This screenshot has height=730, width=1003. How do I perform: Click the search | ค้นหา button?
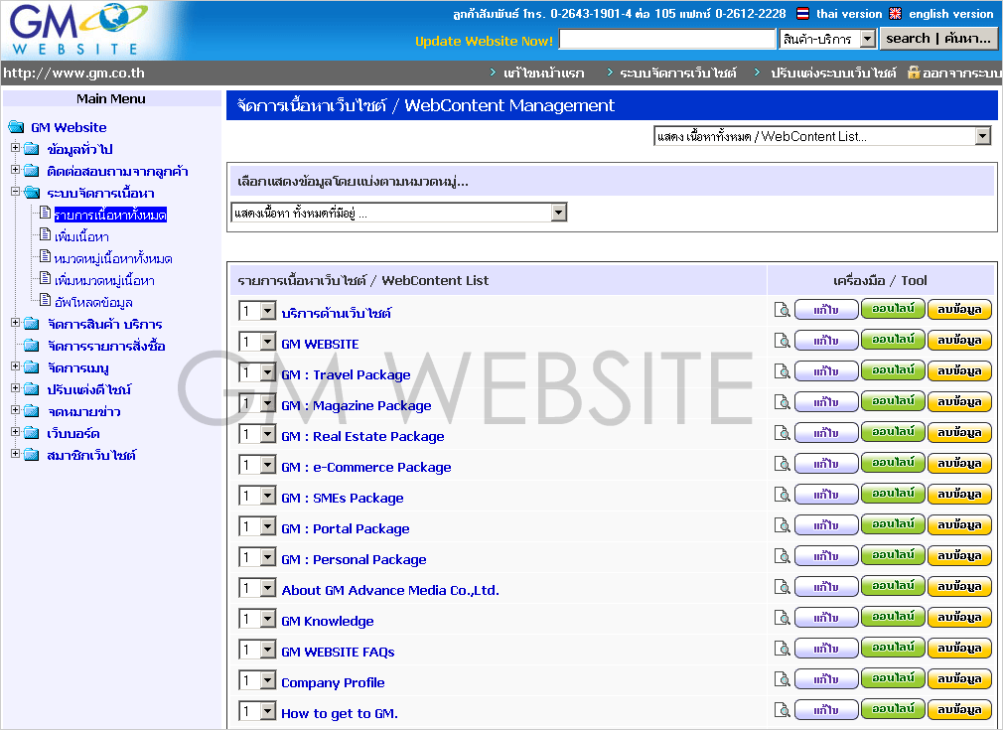(x=937, y=39)
